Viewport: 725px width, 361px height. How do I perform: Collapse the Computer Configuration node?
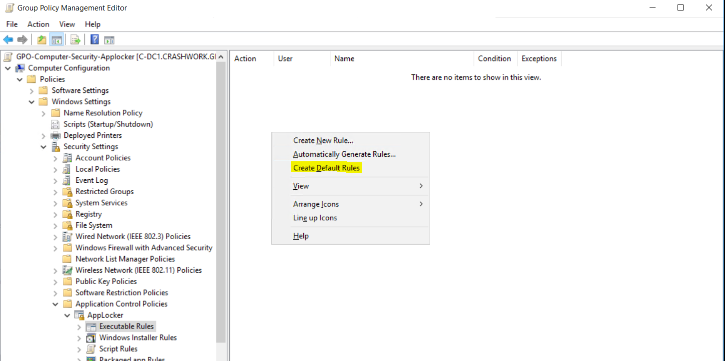pos(8,68)
